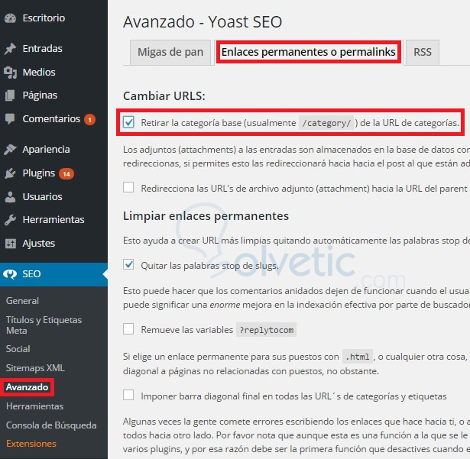Open Herramientas under the SEO submenu
470x459 pixels.
34,406
